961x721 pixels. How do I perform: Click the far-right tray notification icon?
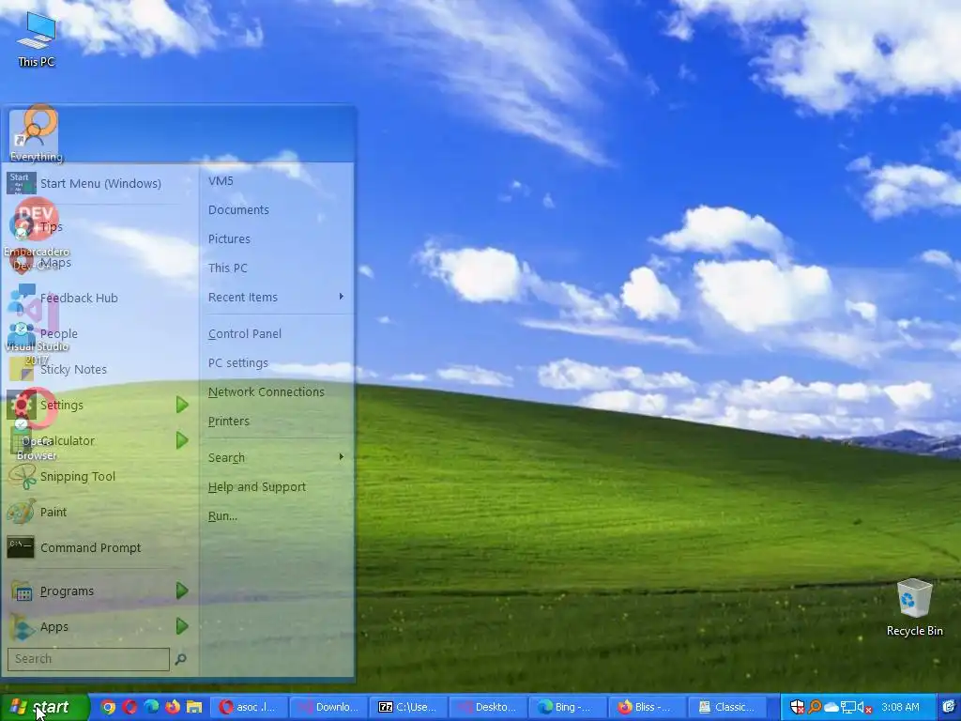coord(948,707)
